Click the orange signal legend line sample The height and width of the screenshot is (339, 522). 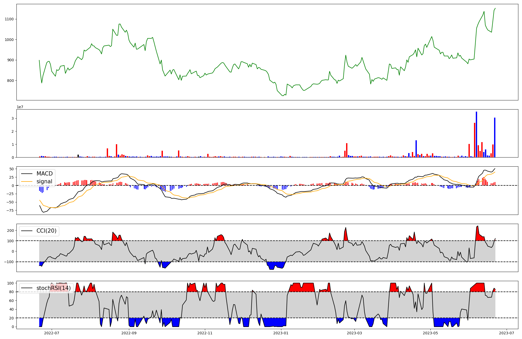[27, 181]
